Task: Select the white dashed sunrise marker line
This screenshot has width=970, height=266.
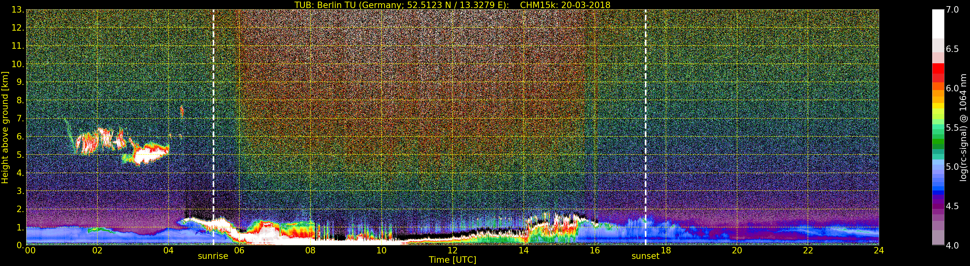Action: tap(214, 127)
